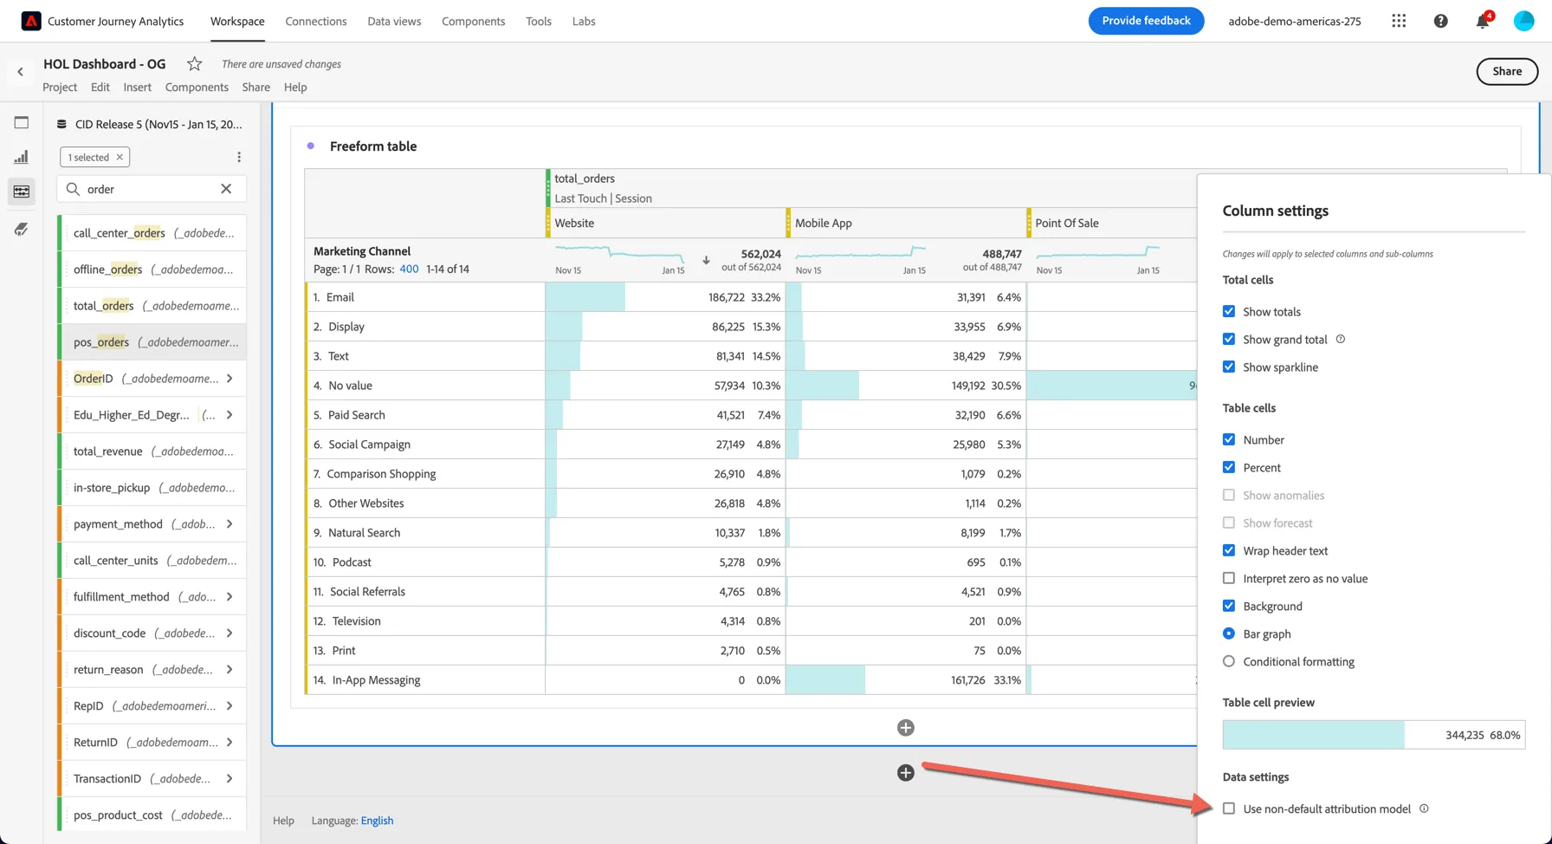
Task: Add a new panel with plus icon
Action: pos(906,772)
